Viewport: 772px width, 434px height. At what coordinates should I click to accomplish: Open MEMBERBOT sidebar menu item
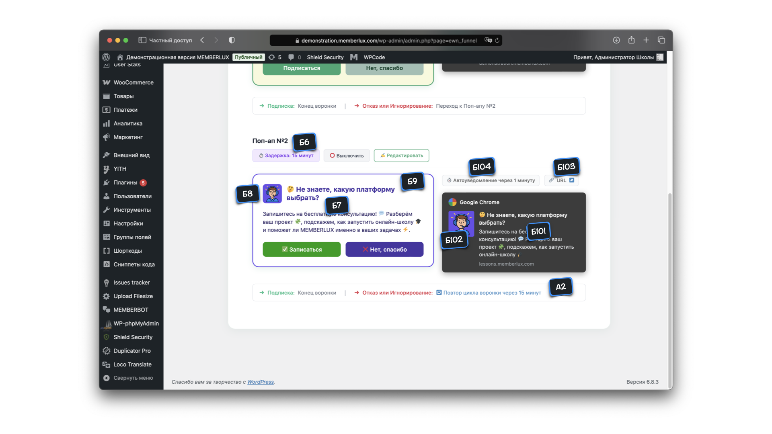click(131, 310)
